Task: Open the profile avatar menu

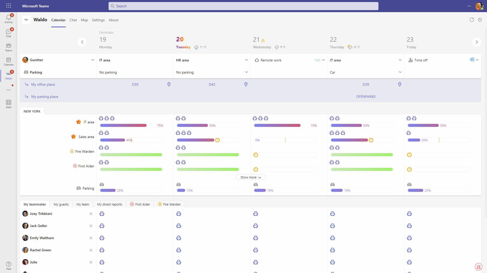Action: (479, 6)
